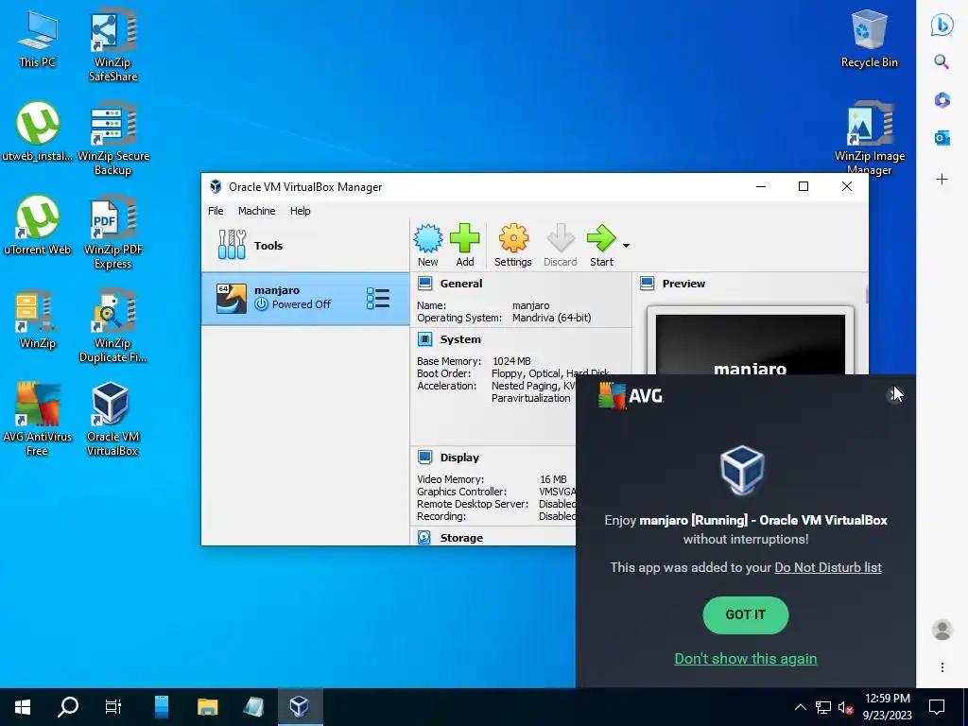
Task: Click the GOT IT button in AVG popup
Action: 745,614
